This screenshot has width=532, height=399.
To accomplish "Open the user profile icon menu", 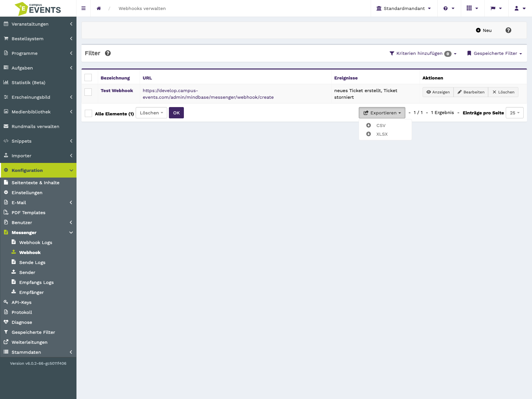I will 520,8.
